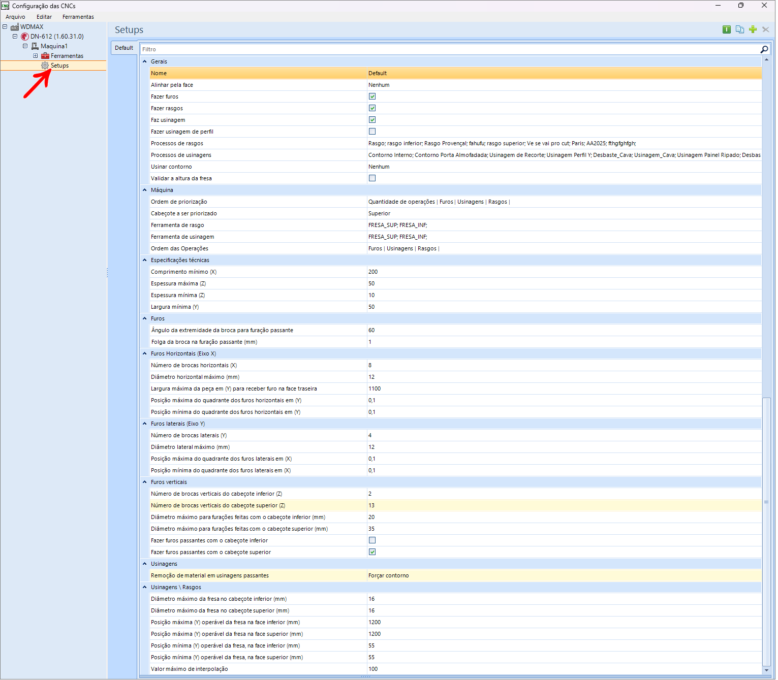778x680 pixels.
Task: Uncheck the Fazer furos checkbox
Action: click(x=372, y=96)
